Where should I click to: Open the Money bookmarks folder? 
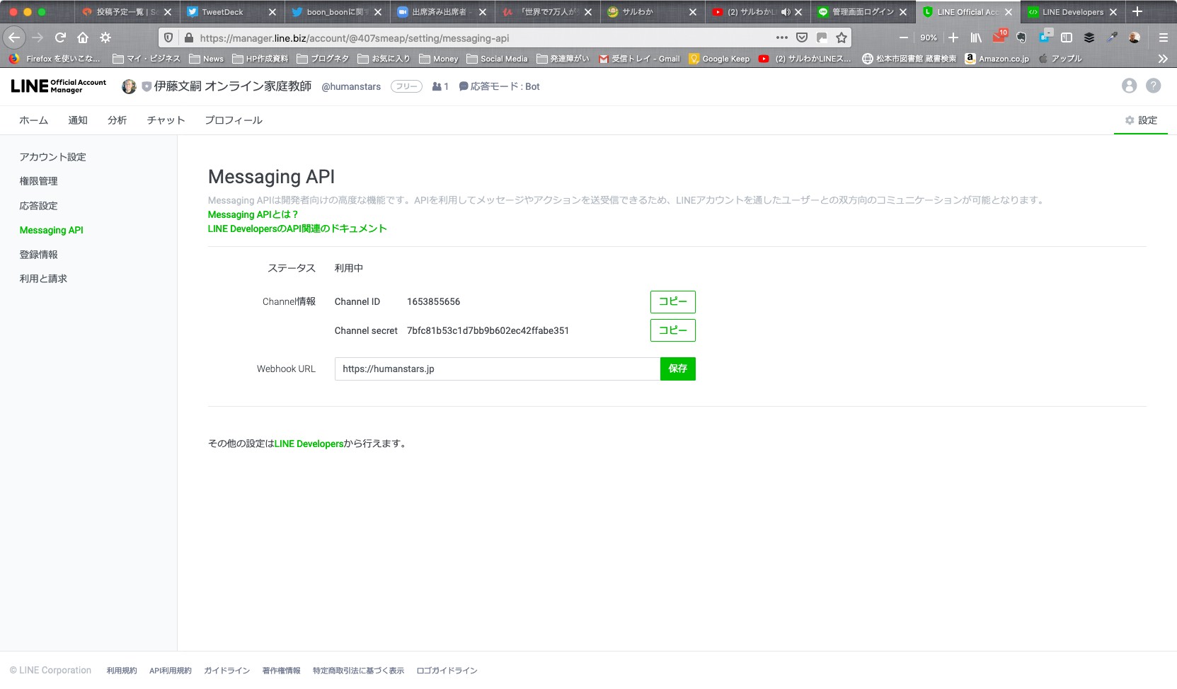point(438,59)
